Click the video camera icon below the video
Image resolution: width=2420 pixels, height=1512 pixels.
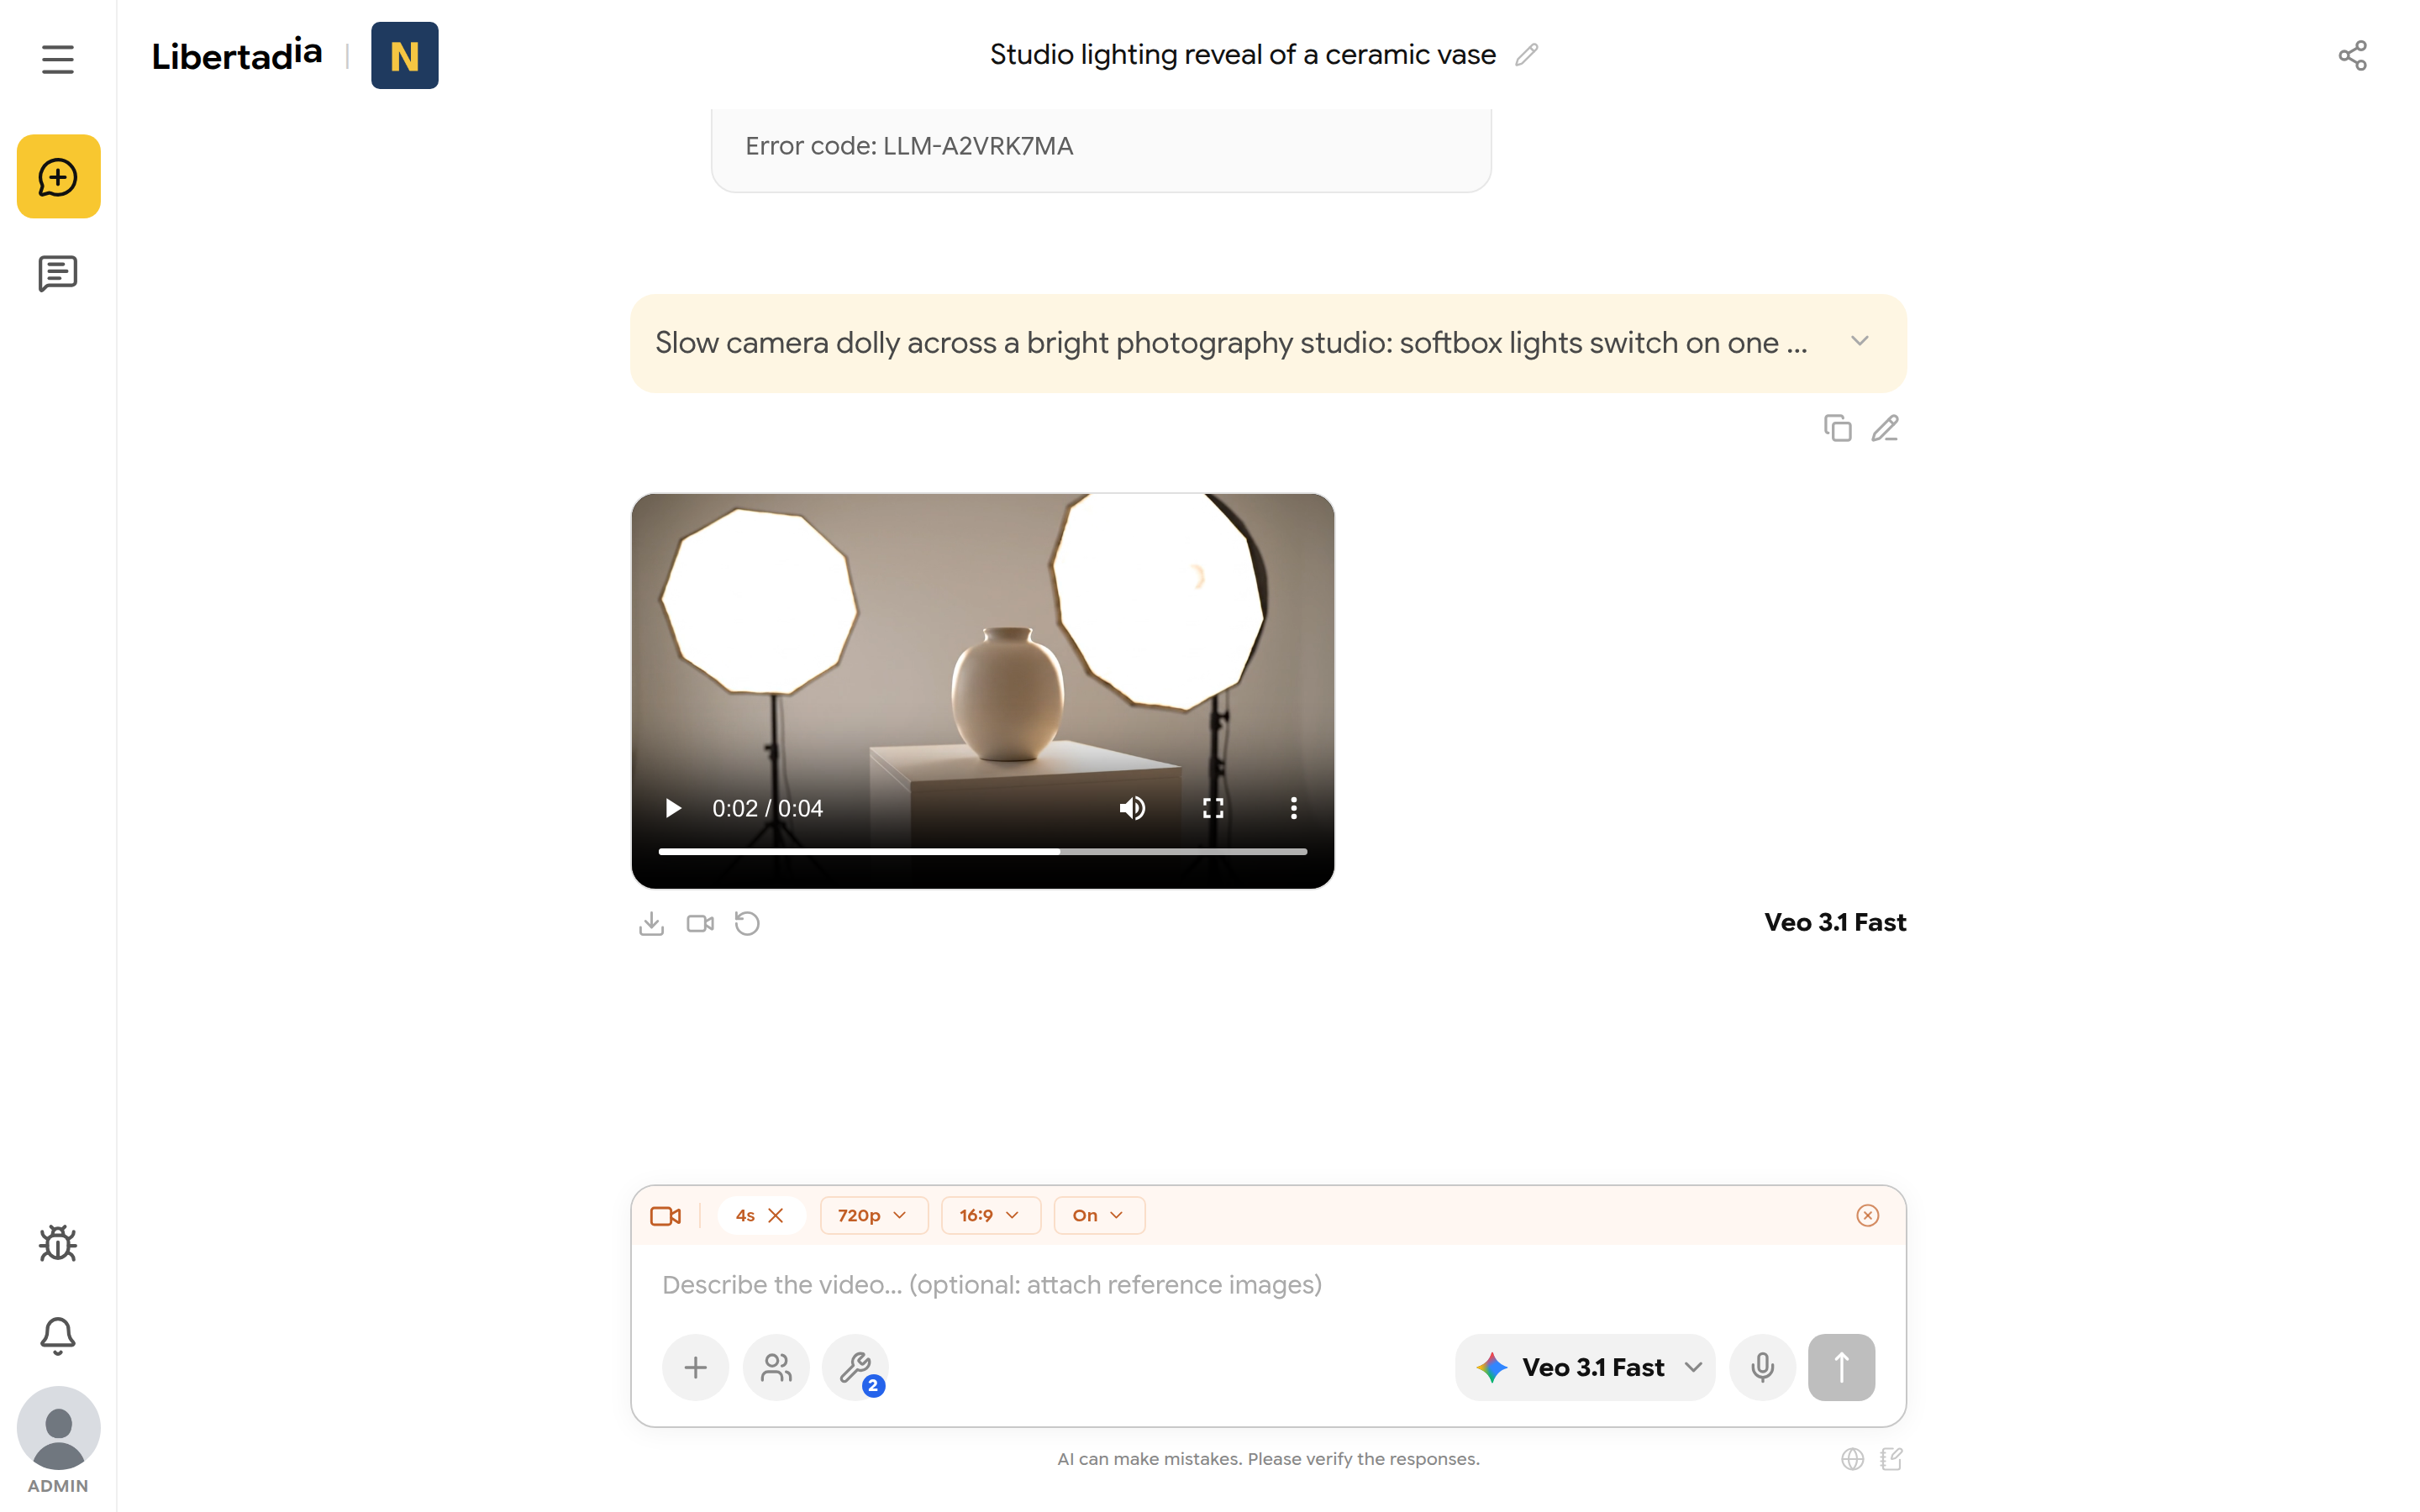pos(700,923)
